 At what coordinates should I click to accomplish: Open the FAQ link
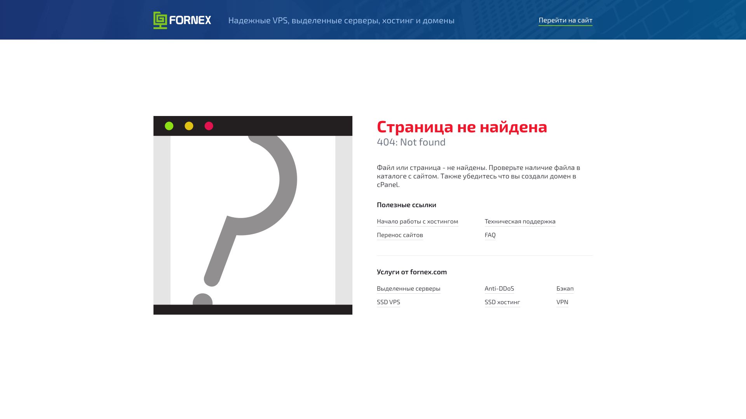[490, 235]
